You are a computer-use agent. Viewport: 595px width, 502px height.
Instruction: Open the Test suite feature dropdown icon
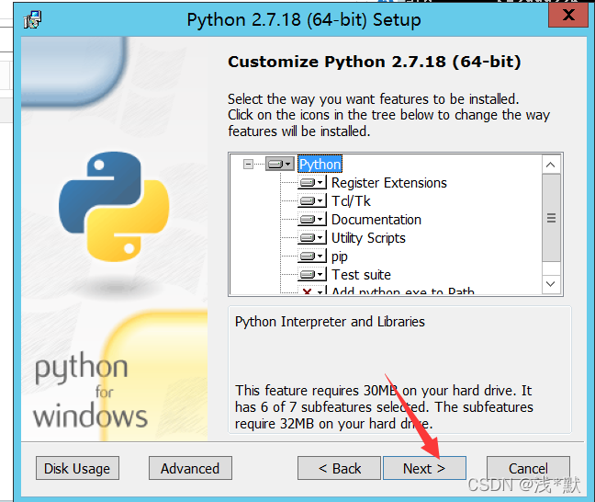click(312, 274)
